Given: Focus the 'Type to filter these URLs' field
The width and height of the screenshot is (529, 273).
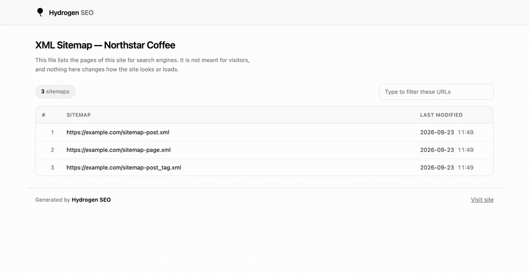Looking at the screenshot, I should pos(436,92).
